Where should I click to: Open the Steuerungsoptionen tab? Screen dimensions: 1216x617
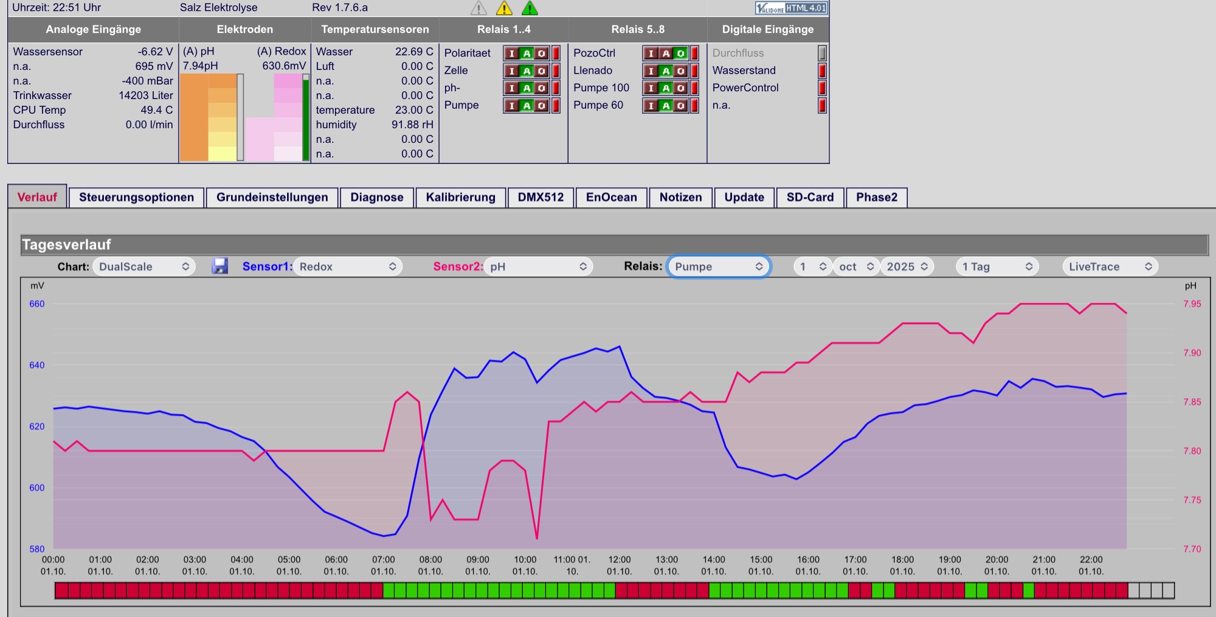click(136, 197)
